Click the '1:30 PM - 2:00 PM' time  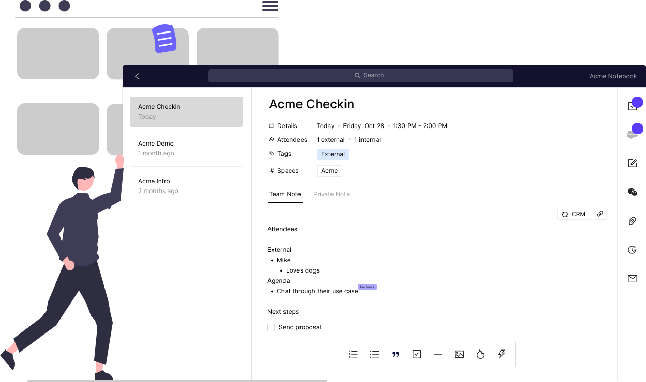tap(420, 126)
